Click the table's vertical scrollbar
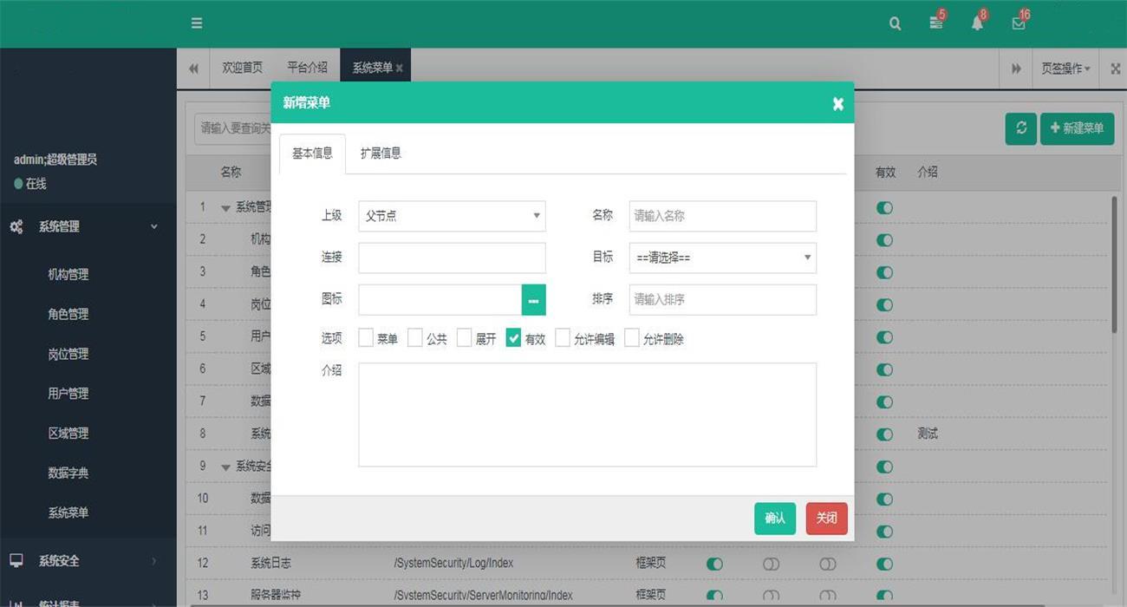Image resolution: width=1127 pixels, height=607 pixels. 1114,265
